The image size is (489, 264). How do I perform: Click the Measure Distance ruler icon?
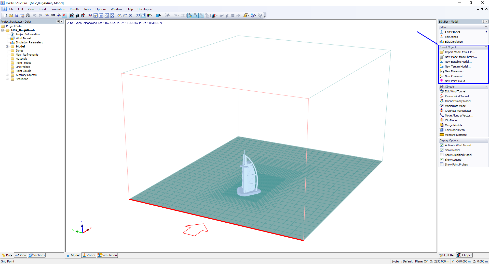442,135
